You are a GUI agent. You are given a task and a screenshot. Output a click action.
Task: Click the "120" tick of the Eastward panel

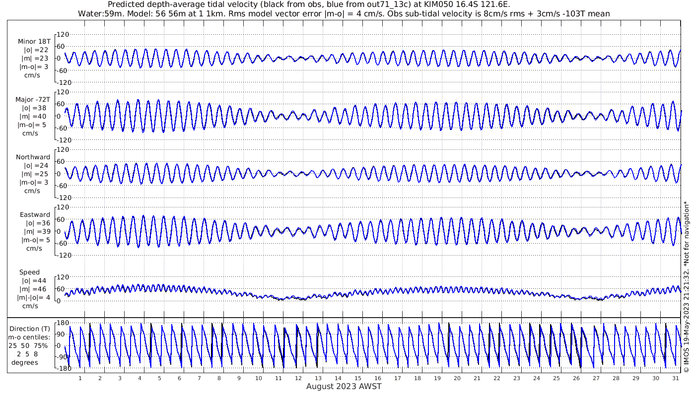[62, 207]
